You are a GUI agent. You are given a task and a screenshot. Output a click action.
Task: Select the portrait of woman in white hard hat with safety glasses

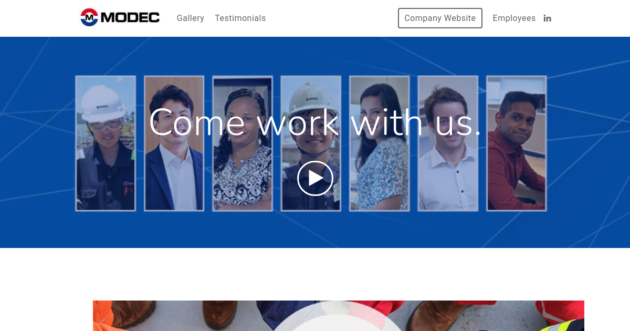(106, 143)
